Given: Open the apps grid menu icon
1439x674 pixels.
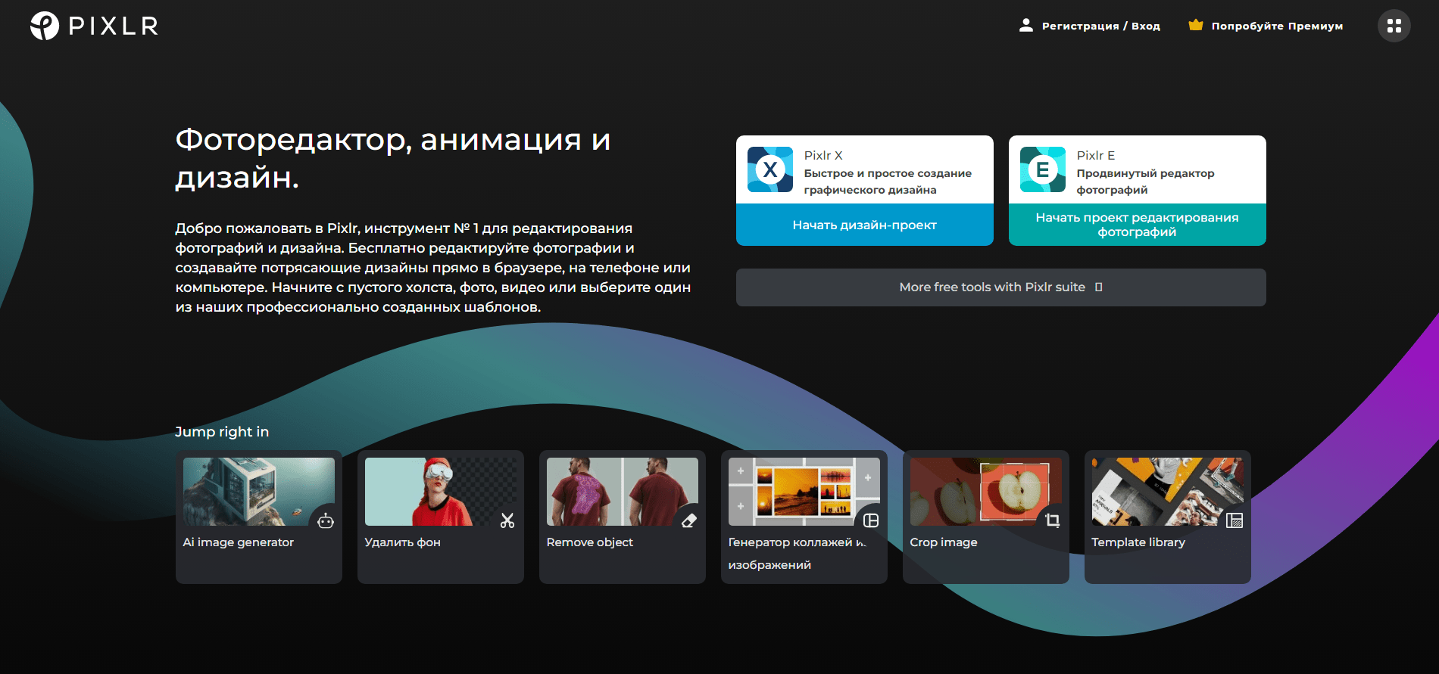Looking at the screenshot, I should point(1394,26).
